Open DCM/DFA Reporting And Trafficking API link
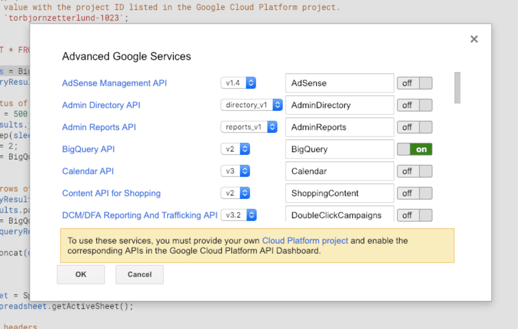Viewport: 518px width, 329px height. (x=140, y=215)
